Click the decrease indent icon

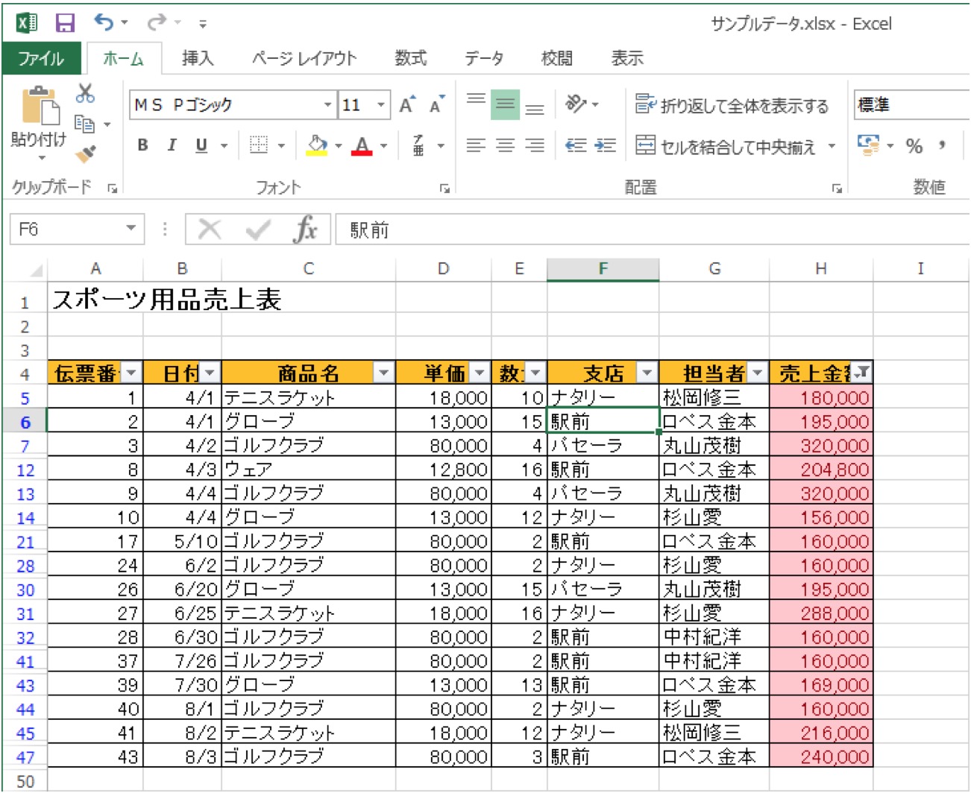pos(575,145)
